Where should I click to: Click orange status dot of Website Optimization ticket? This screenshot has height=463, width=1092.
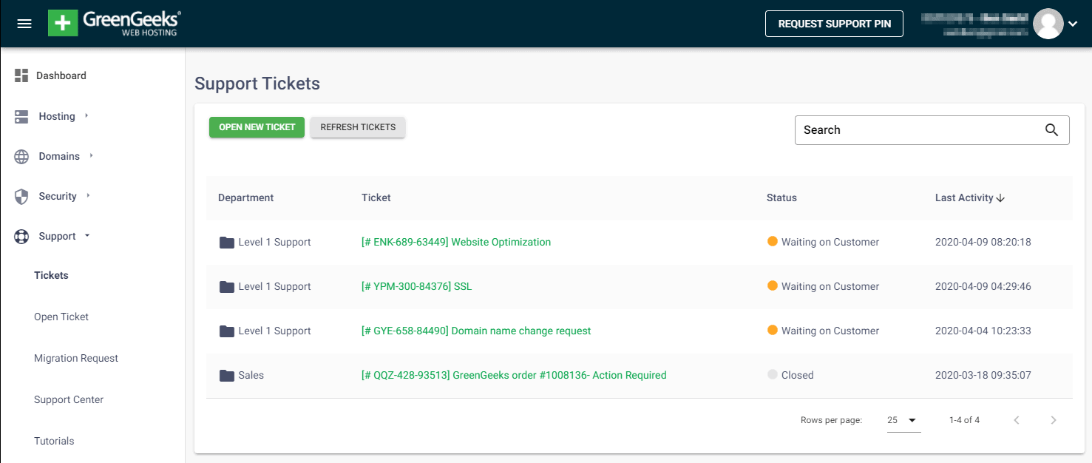point(773,241)
